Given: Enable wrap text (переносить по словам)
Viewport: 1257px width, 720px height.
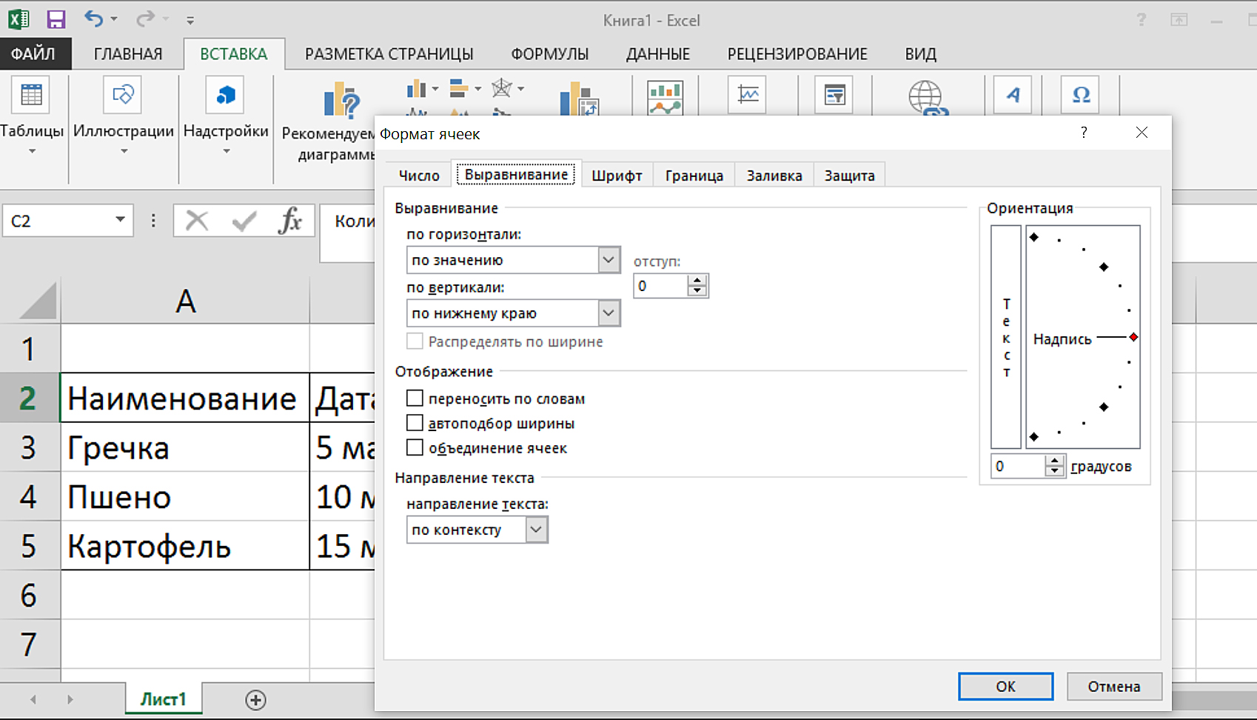Looking at the screenshot, I should (415, 399).
